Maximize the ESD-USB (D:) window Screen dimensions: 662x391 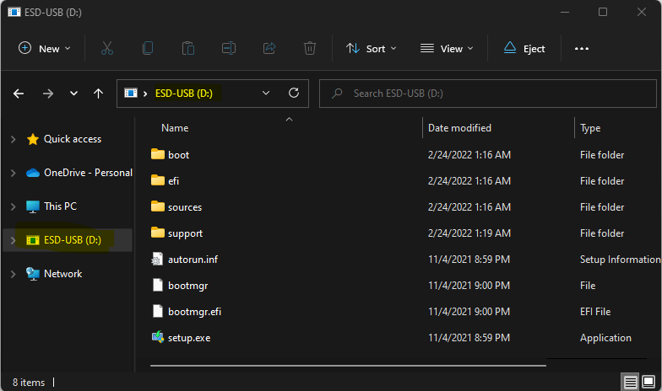[x=603, y=12]
